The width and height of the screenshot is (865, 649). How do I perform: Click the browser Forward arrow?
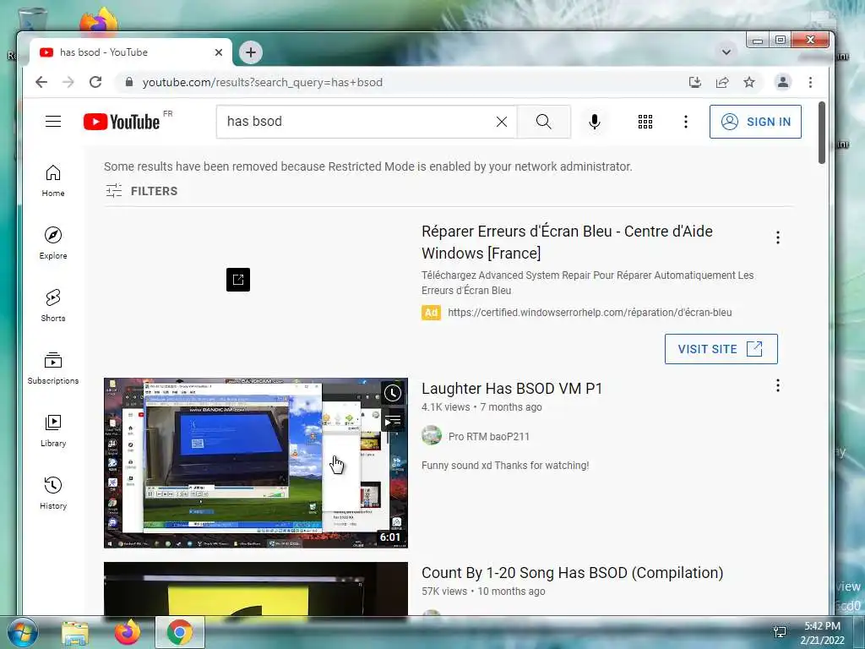coord(68,82)
